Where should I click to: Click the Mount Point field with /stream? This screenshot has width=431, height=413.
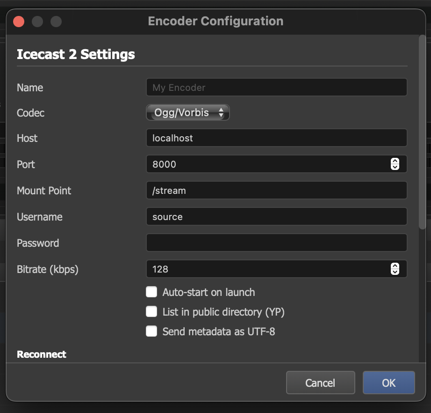pos(277,190)
